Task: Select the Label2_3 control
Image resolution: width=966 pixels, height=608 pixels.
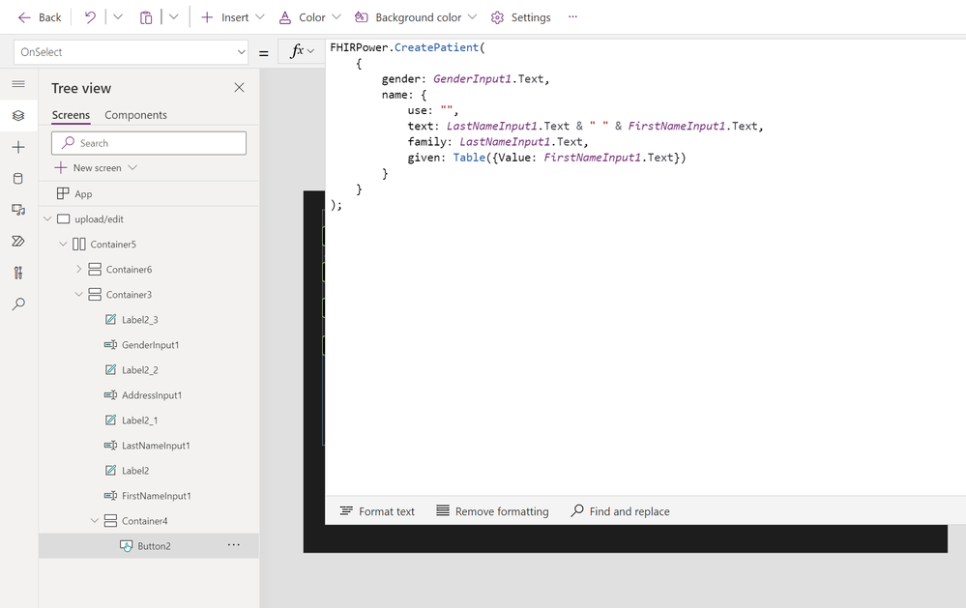Action: (x=139, y=320)
